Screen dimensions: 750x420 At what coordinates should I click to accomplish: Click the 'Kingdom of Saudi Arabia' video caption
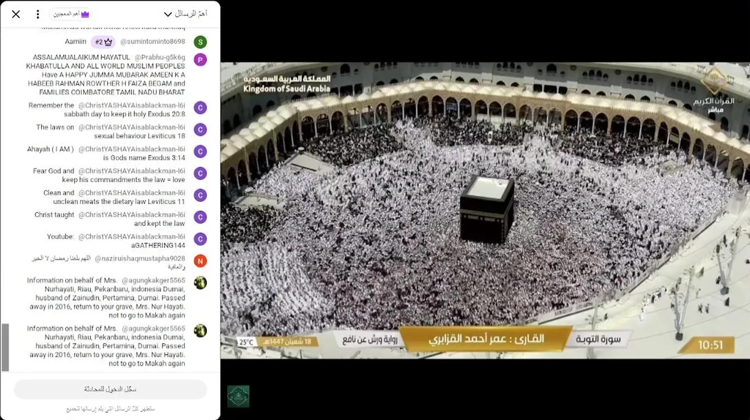point(287,89)
